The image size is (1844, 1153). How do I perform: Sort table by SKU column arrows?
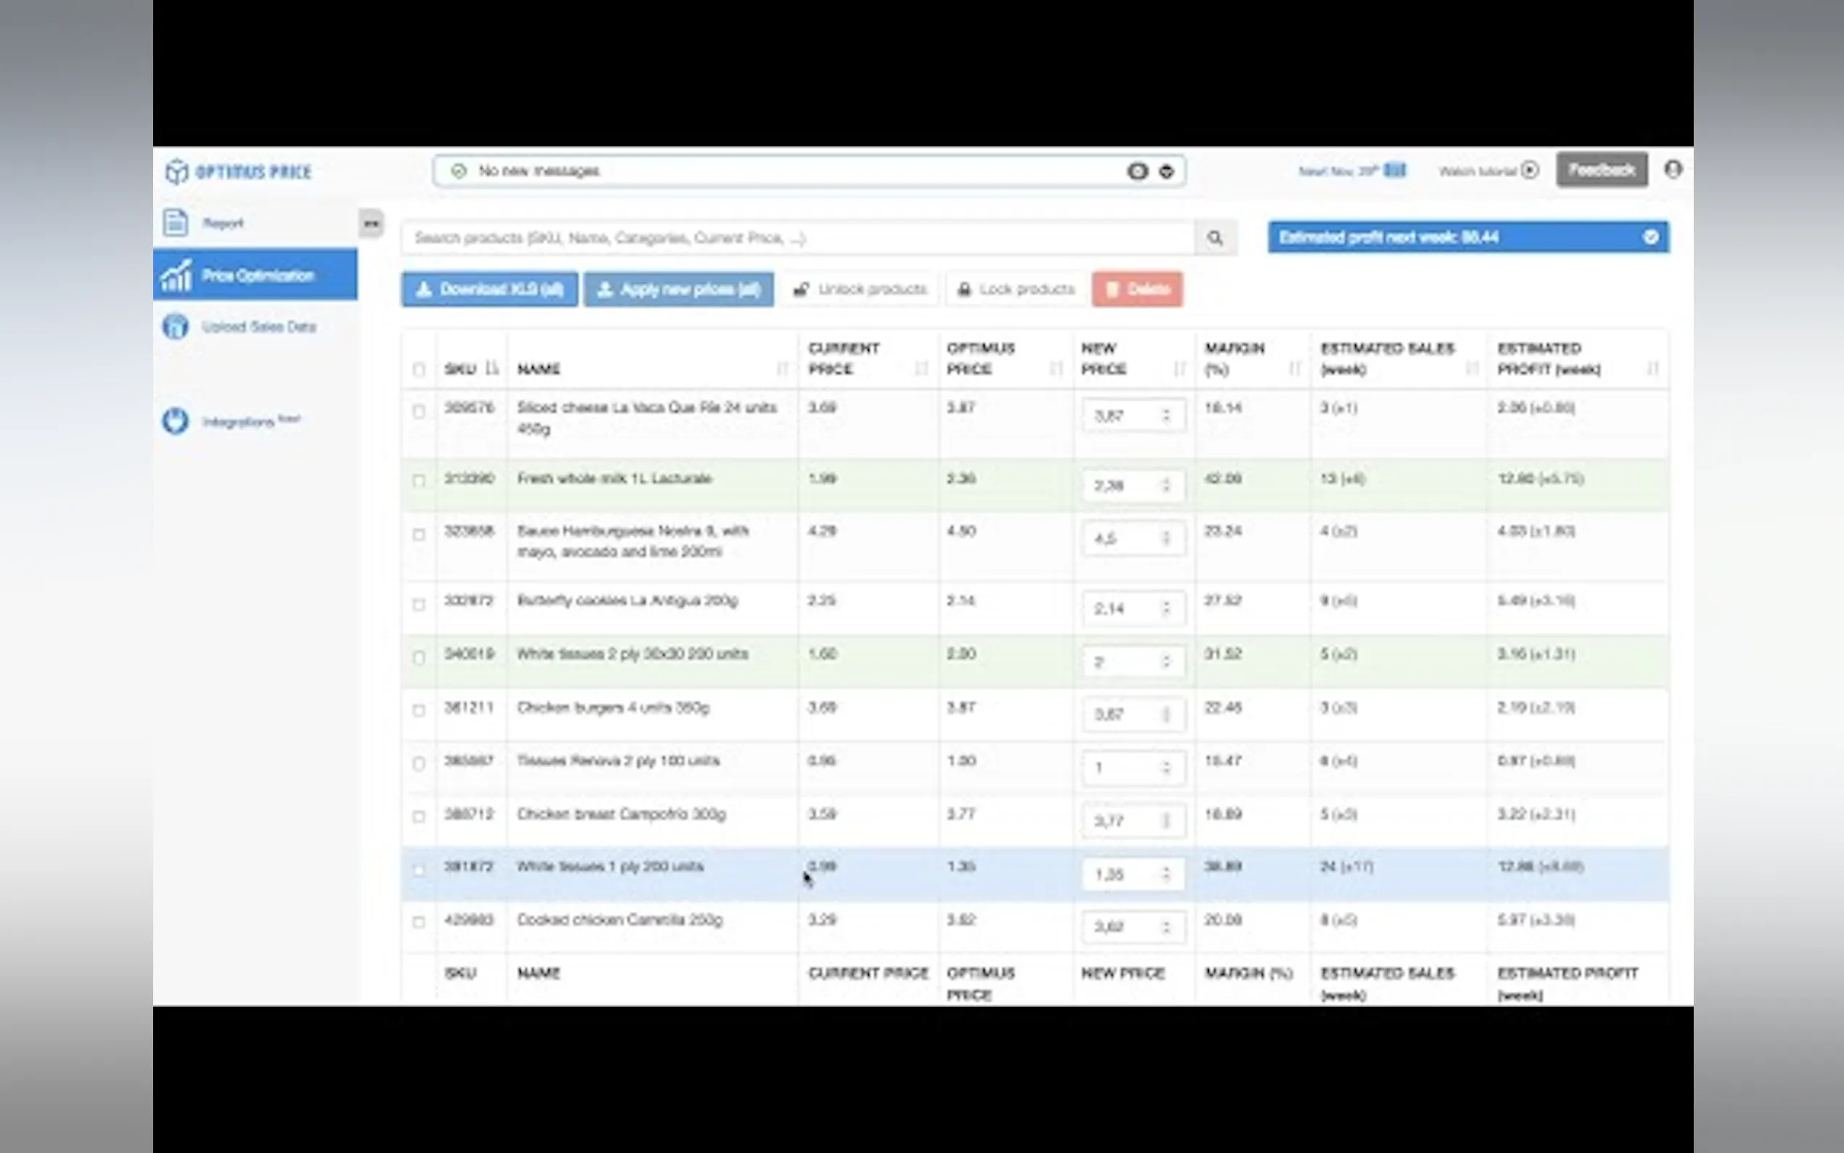point(491,368)
